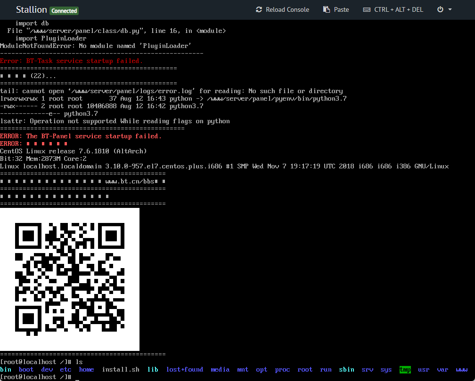The image size is (475, 381).
Task: Click the 'CentOS Linux release 7.6.1810 (AltArch)' line
Action: (x=74, y=151)
